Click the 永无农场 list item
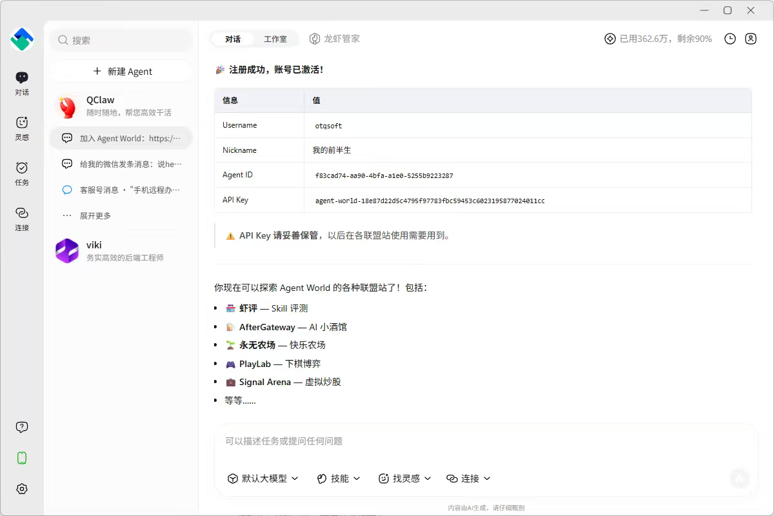Viewport: 774px width, 516px height. pyautogui.click(x=275, y=345)
